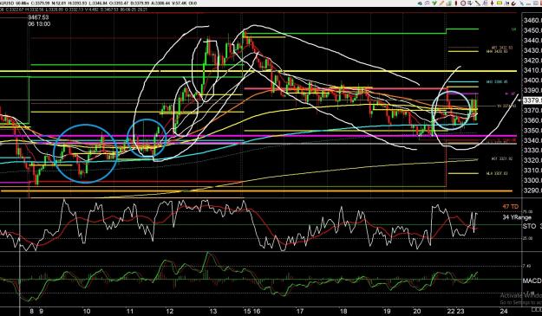Select the orange pencil drawing tool
Viewport: 542px width, 316px height.
click(x=441, y=3)
